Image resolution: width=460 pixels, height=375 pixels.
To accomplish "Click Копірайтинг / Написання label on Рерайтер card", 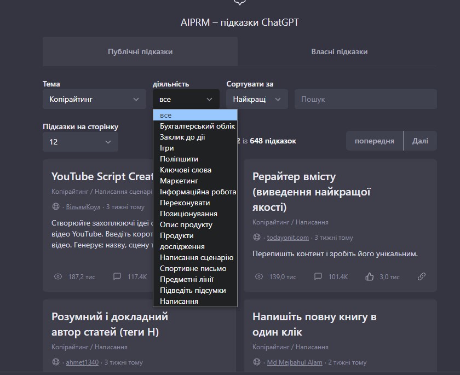I will pos(290,222).
